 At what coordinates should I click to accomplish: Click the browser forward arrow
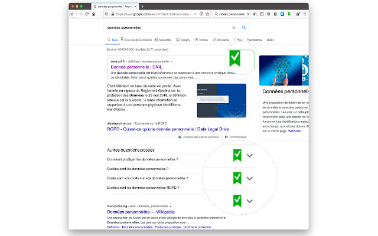click(x=80, y=14)
